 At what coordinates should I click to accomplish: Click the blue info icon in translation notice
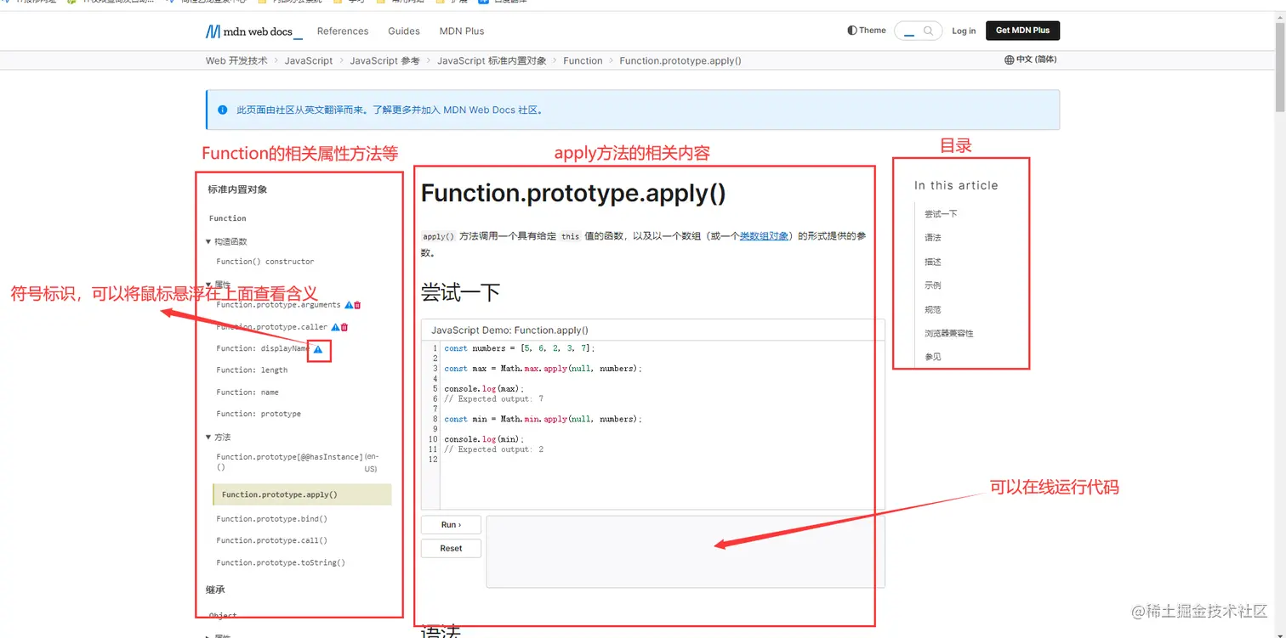pyautogui.click(x=223, y=110)
